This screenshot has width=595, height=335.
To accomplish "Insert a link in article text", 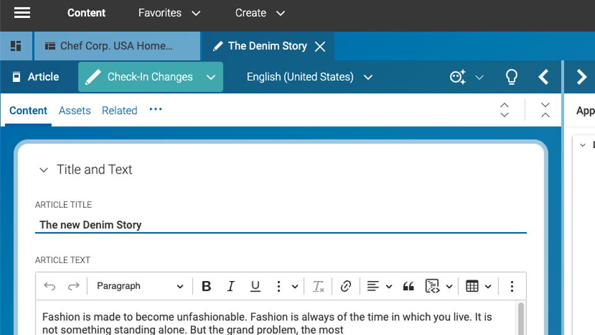I will pos(346,286).
